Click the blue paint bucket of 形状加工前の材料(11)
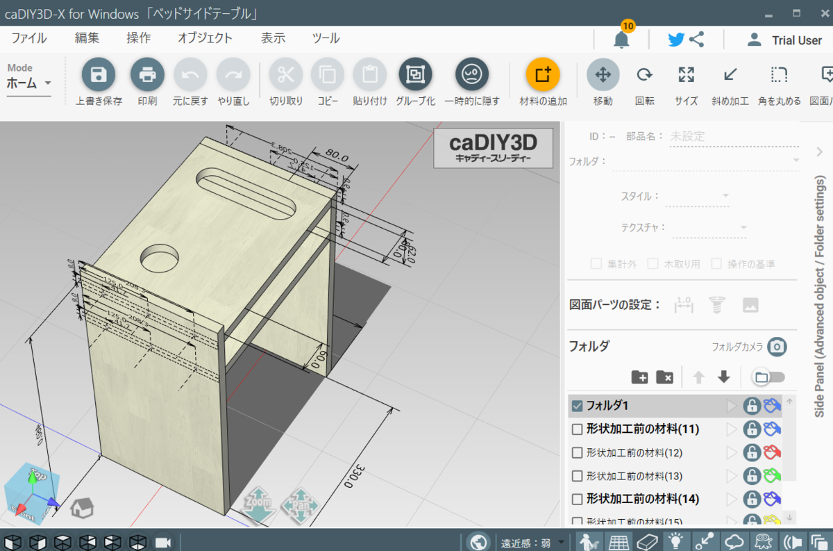This screenshot has width=833, height=551. click(x=772, y=429)
